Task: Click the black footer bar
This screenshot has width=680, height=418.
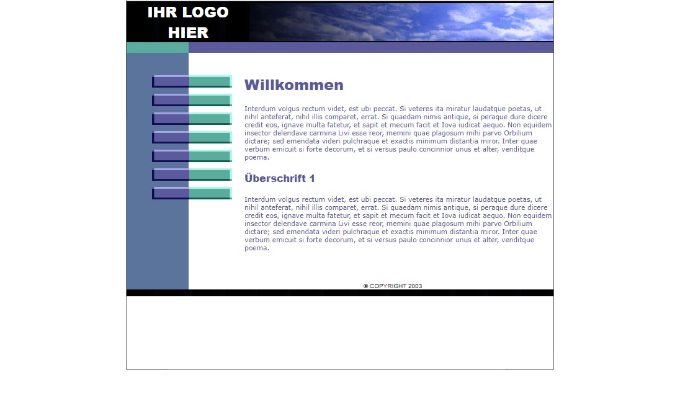Action: (339, 293)
